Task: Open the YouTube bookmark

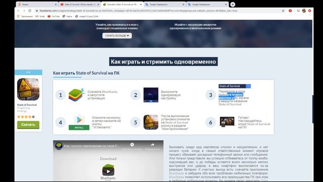Action: tap(53, 16)
